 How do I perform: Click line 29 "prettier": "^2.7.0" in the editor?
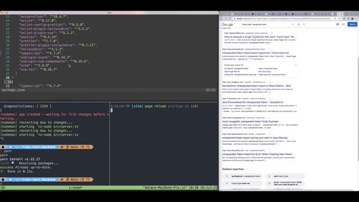pyautogui.click(x=38, y=41)
